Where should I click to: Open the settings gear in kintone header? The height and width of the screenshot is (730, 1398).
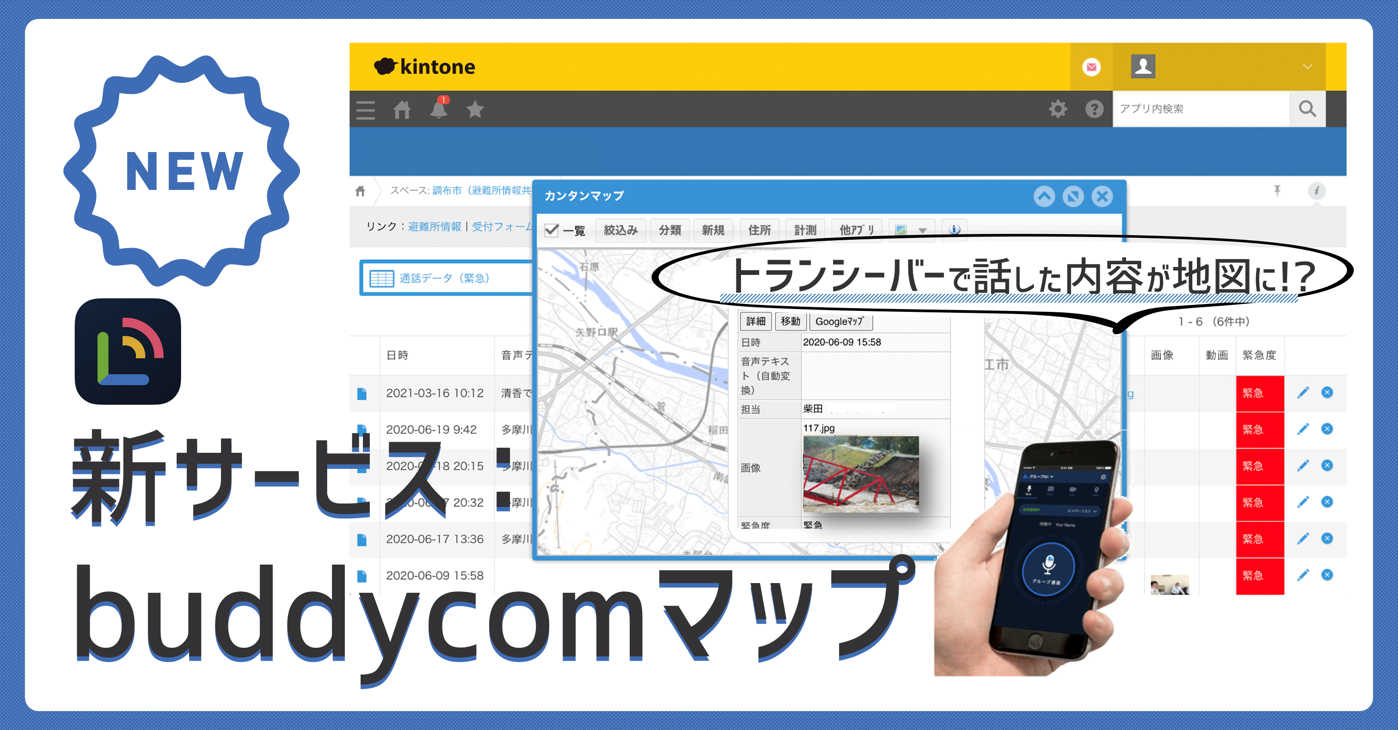(1058, 109)
